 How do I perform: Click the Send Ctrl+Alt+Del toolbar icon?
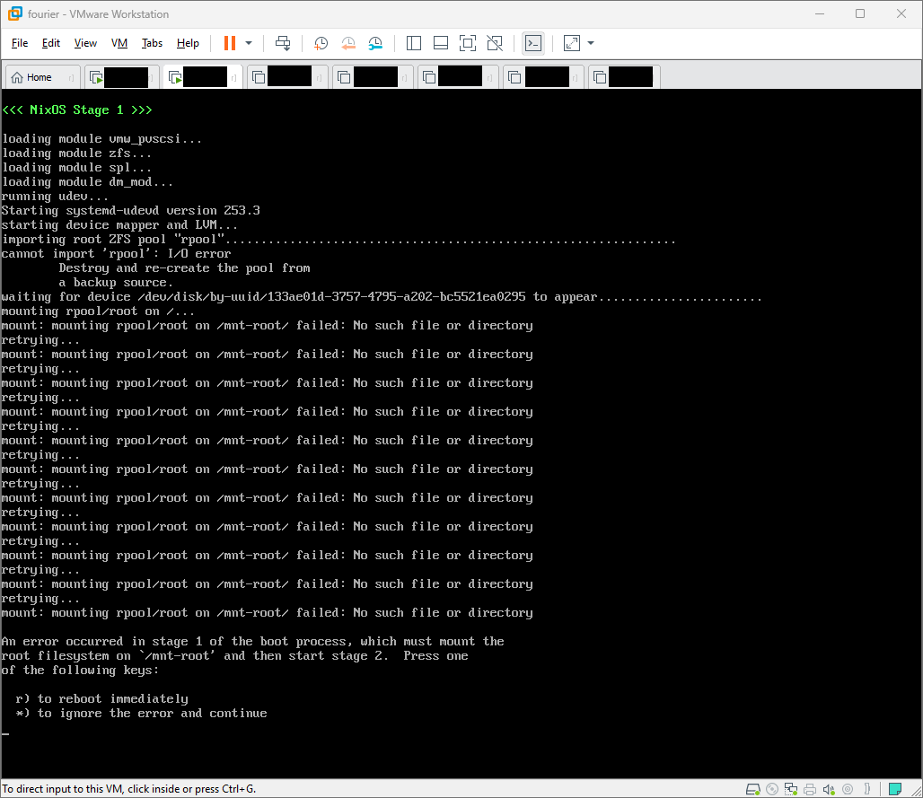(283, 43)
